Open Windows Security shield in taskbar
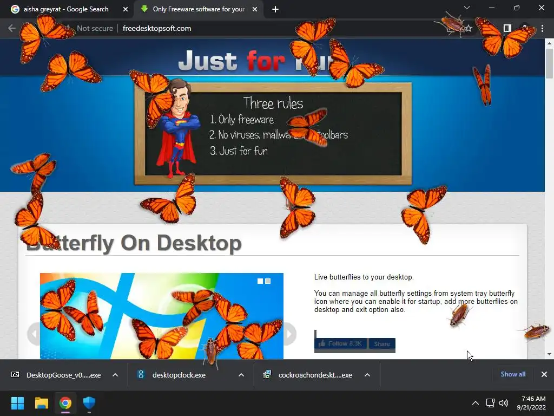Screen dimensions: 554x416 click(89, 403)
